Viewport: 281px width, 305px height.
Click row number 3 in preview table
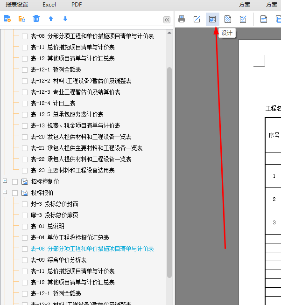(274, 222)
